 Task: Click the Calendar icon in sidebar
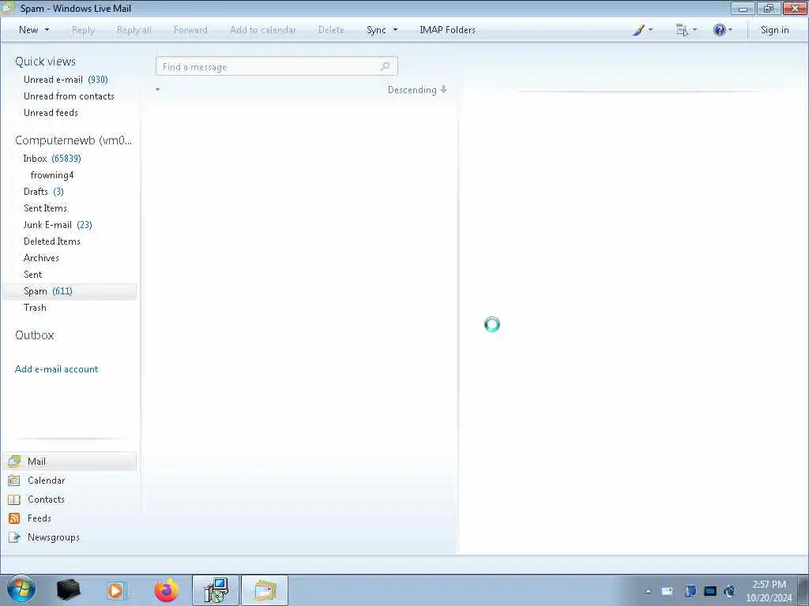(14, 481)
